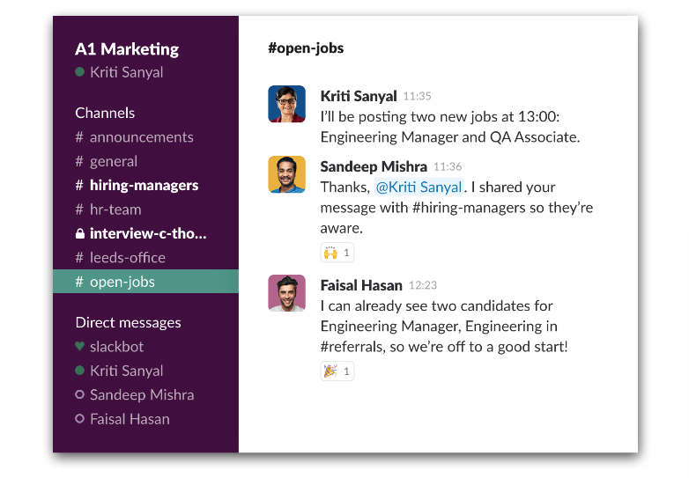Click the Slackbot heart icon in sidebar
Viewport: 689px width, 478px height.
coord(80,347)
